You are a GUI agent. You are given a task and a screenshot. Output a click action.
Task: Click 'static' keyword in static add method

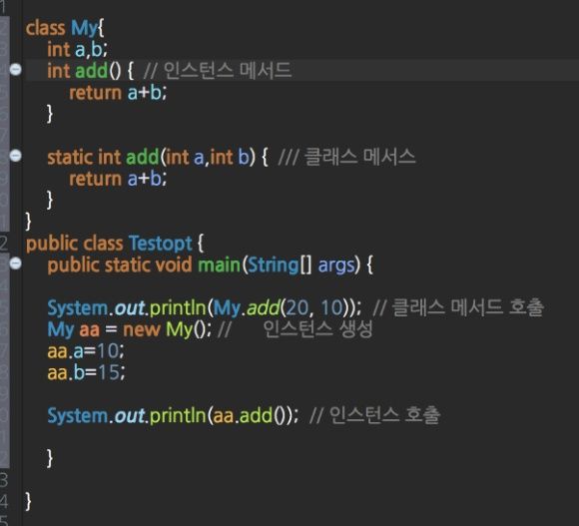point(70,157)
